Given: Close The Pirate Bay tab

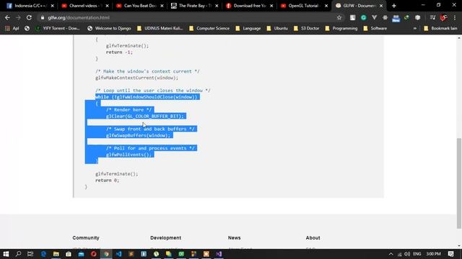Looking at the screenshot, I should pos(217,6).
